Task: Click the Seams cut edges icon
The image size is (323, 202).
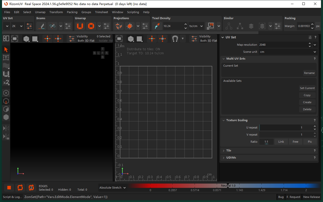Action: coord(41,26)
